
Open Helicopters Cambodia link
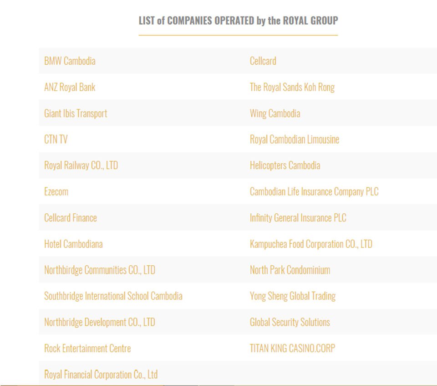pyautogui.click(x=285, y=165)
